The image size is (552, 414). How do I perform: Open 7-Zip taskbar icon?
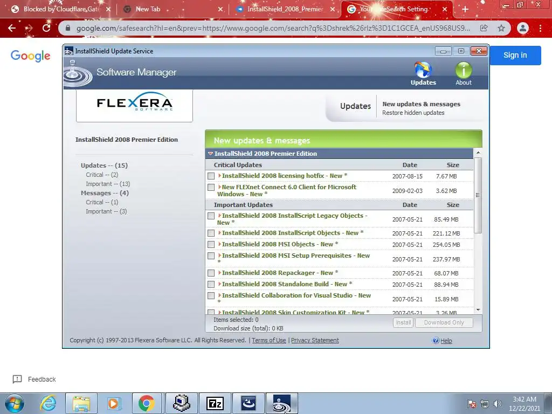(215, 403)
